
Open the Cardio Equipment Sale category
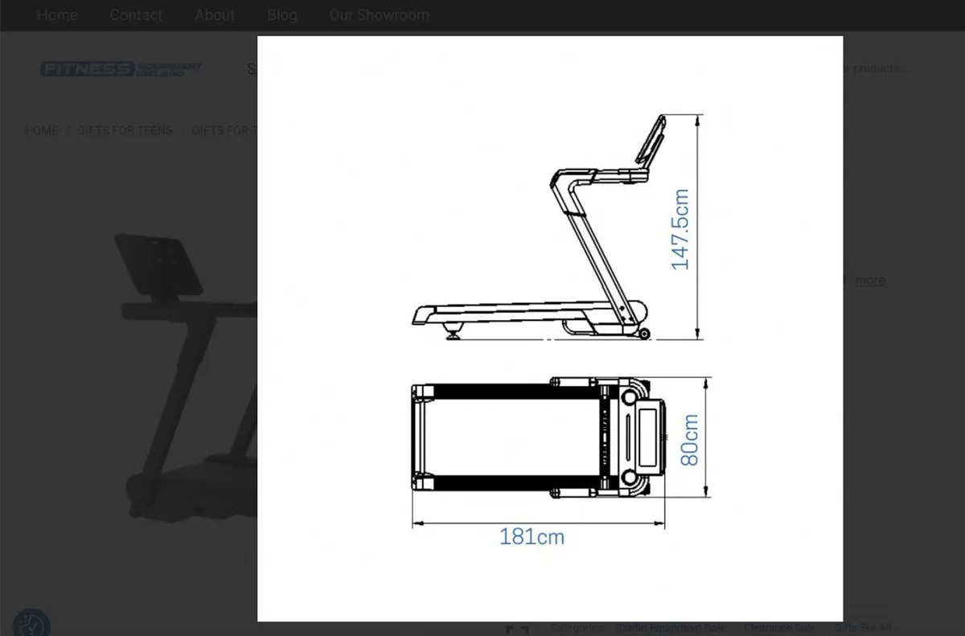click(671, 627)
